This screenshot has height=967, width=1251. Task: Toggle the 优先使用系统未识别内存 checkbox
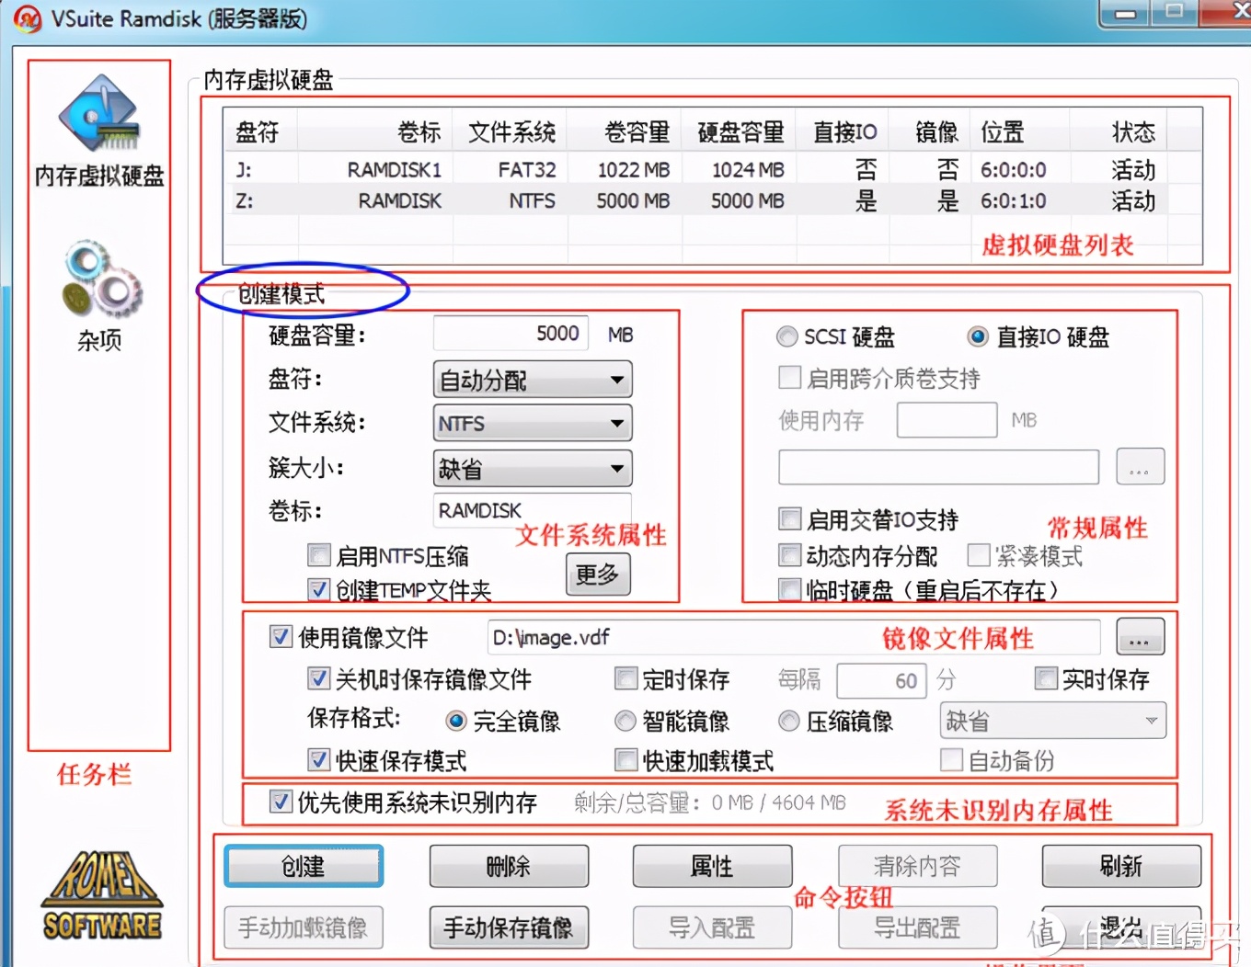[x=281, y=802]
